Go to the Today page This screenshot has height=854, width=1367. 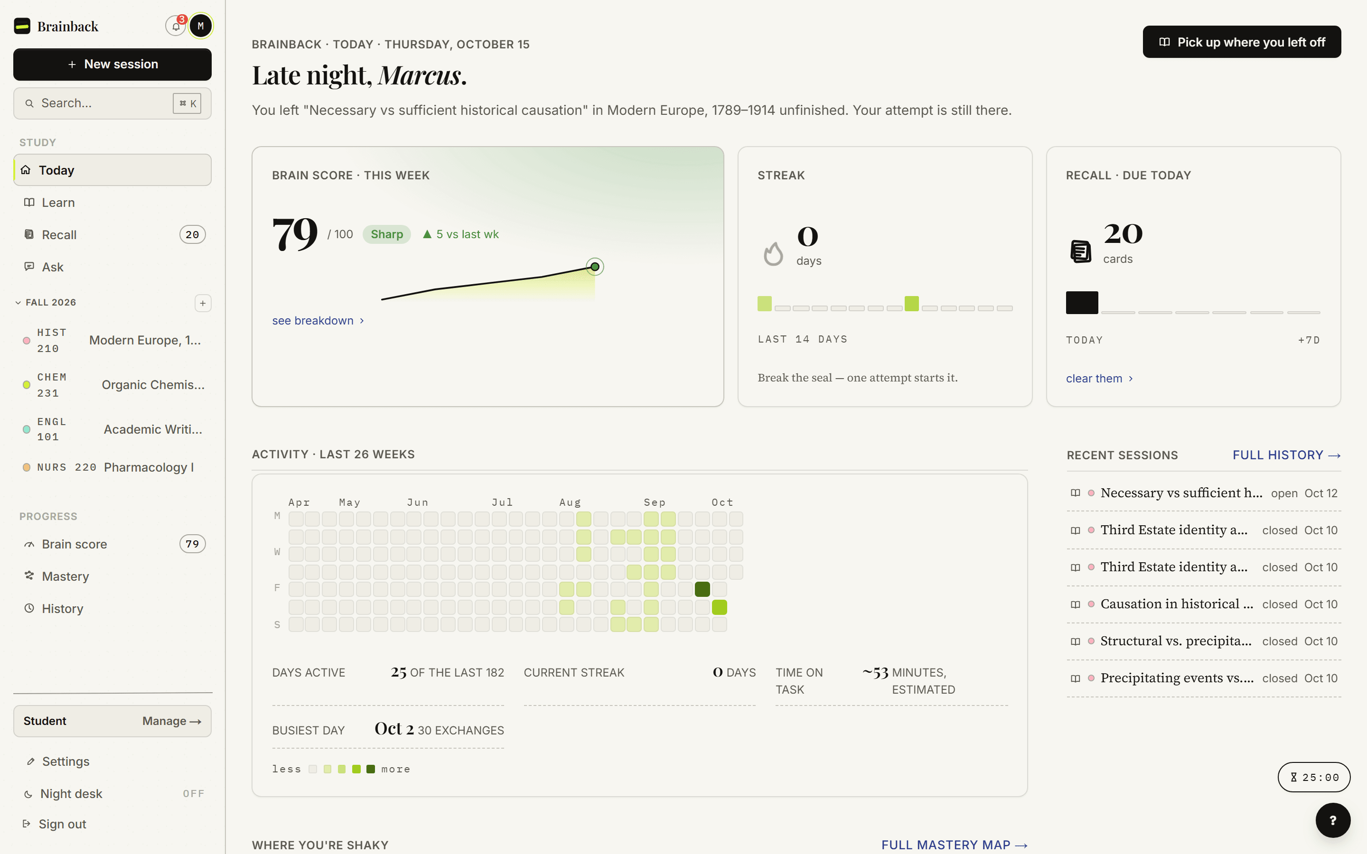[112, 170]
